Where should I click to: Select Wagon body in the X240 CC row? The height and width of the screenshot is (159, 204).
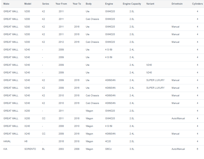pos(89,134)
